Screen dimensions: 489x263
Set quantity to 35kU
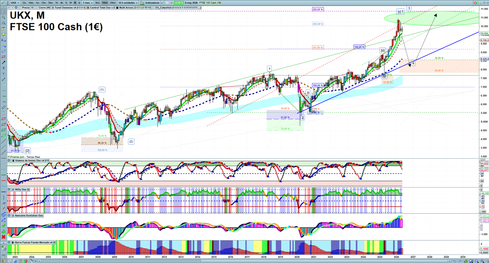coord(113,3)
